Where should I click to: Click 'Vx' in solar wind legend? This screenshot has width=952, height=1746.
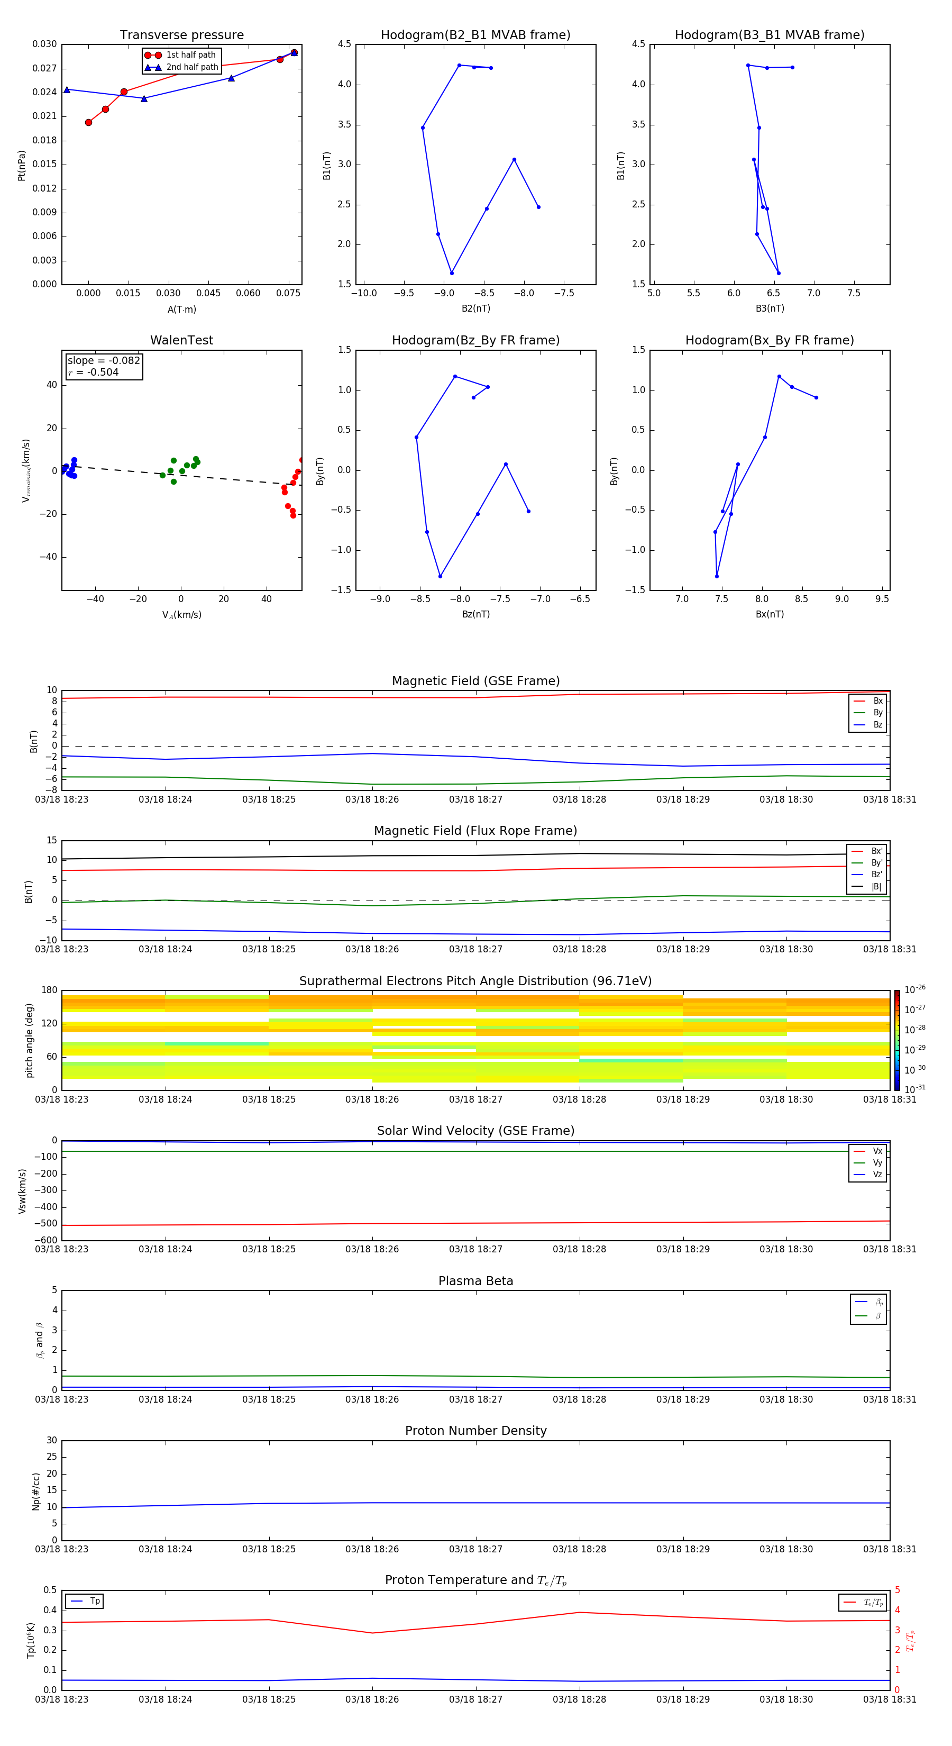point(868,1151)
